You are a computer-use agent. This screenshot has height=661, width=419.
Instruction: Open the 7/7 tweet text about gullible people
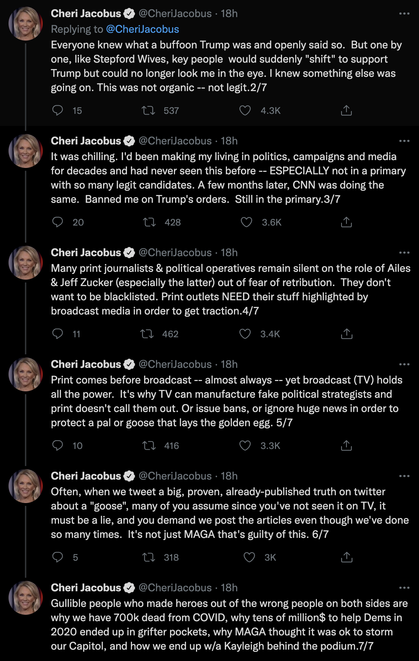pyautogui.click(x=229, y=625)
